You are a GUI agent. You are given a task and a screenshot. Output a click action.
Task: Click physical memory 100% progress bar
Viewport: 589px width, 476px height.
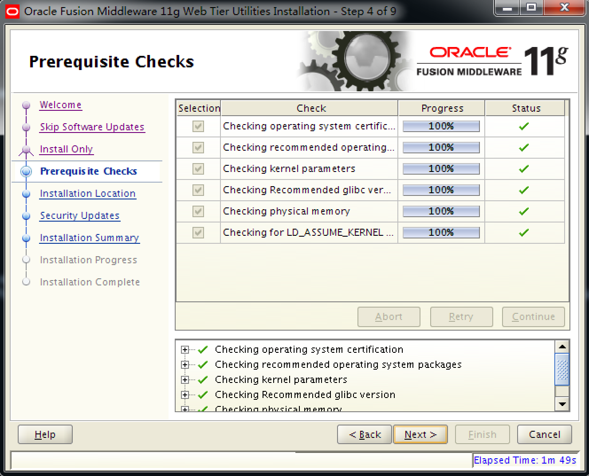[441, 211]
